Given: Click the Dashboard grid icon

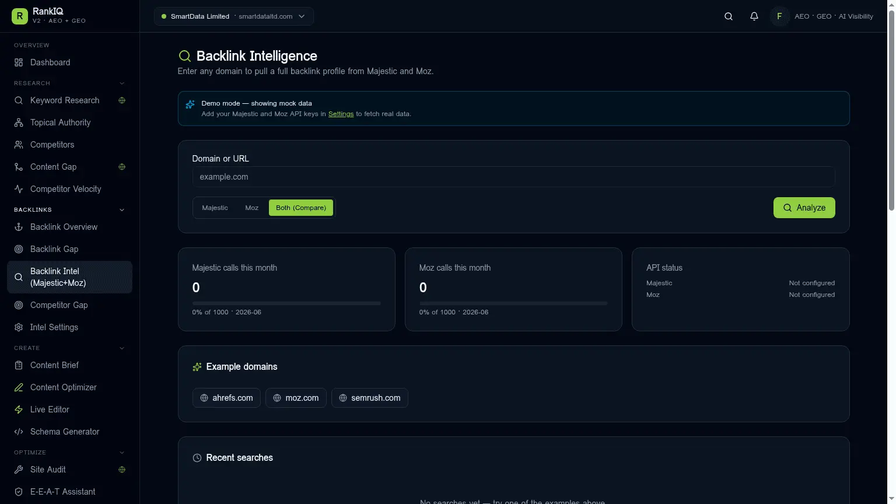Looking at the screenshot, I should pos(19,62).
